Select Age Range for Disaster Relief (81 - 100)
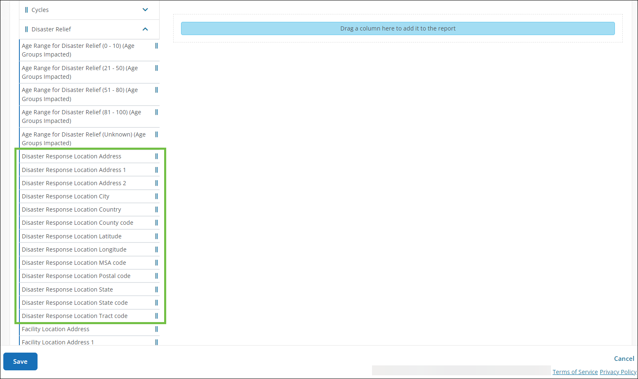This screenshot has width=638, height=379. (x=89, y=116)
